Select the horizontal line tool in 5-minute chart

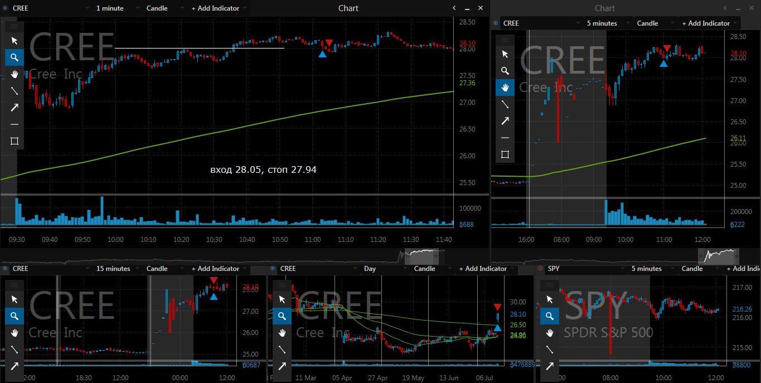[505, 137]
